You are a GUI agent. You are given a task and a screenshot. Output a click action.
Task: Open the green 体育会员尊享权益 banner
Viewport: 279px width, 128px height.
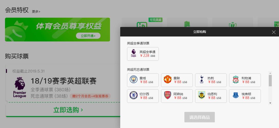pyautogui.click(x=57, y=29)
